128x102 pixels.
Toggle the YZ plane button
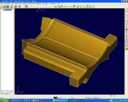click(x=90, y=98)
